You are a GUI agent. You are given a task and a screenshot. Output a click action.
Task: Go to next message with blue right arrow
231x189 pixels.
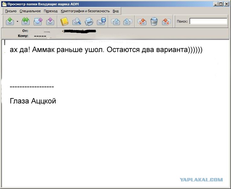pyautogui.click(x=127, y=22)
